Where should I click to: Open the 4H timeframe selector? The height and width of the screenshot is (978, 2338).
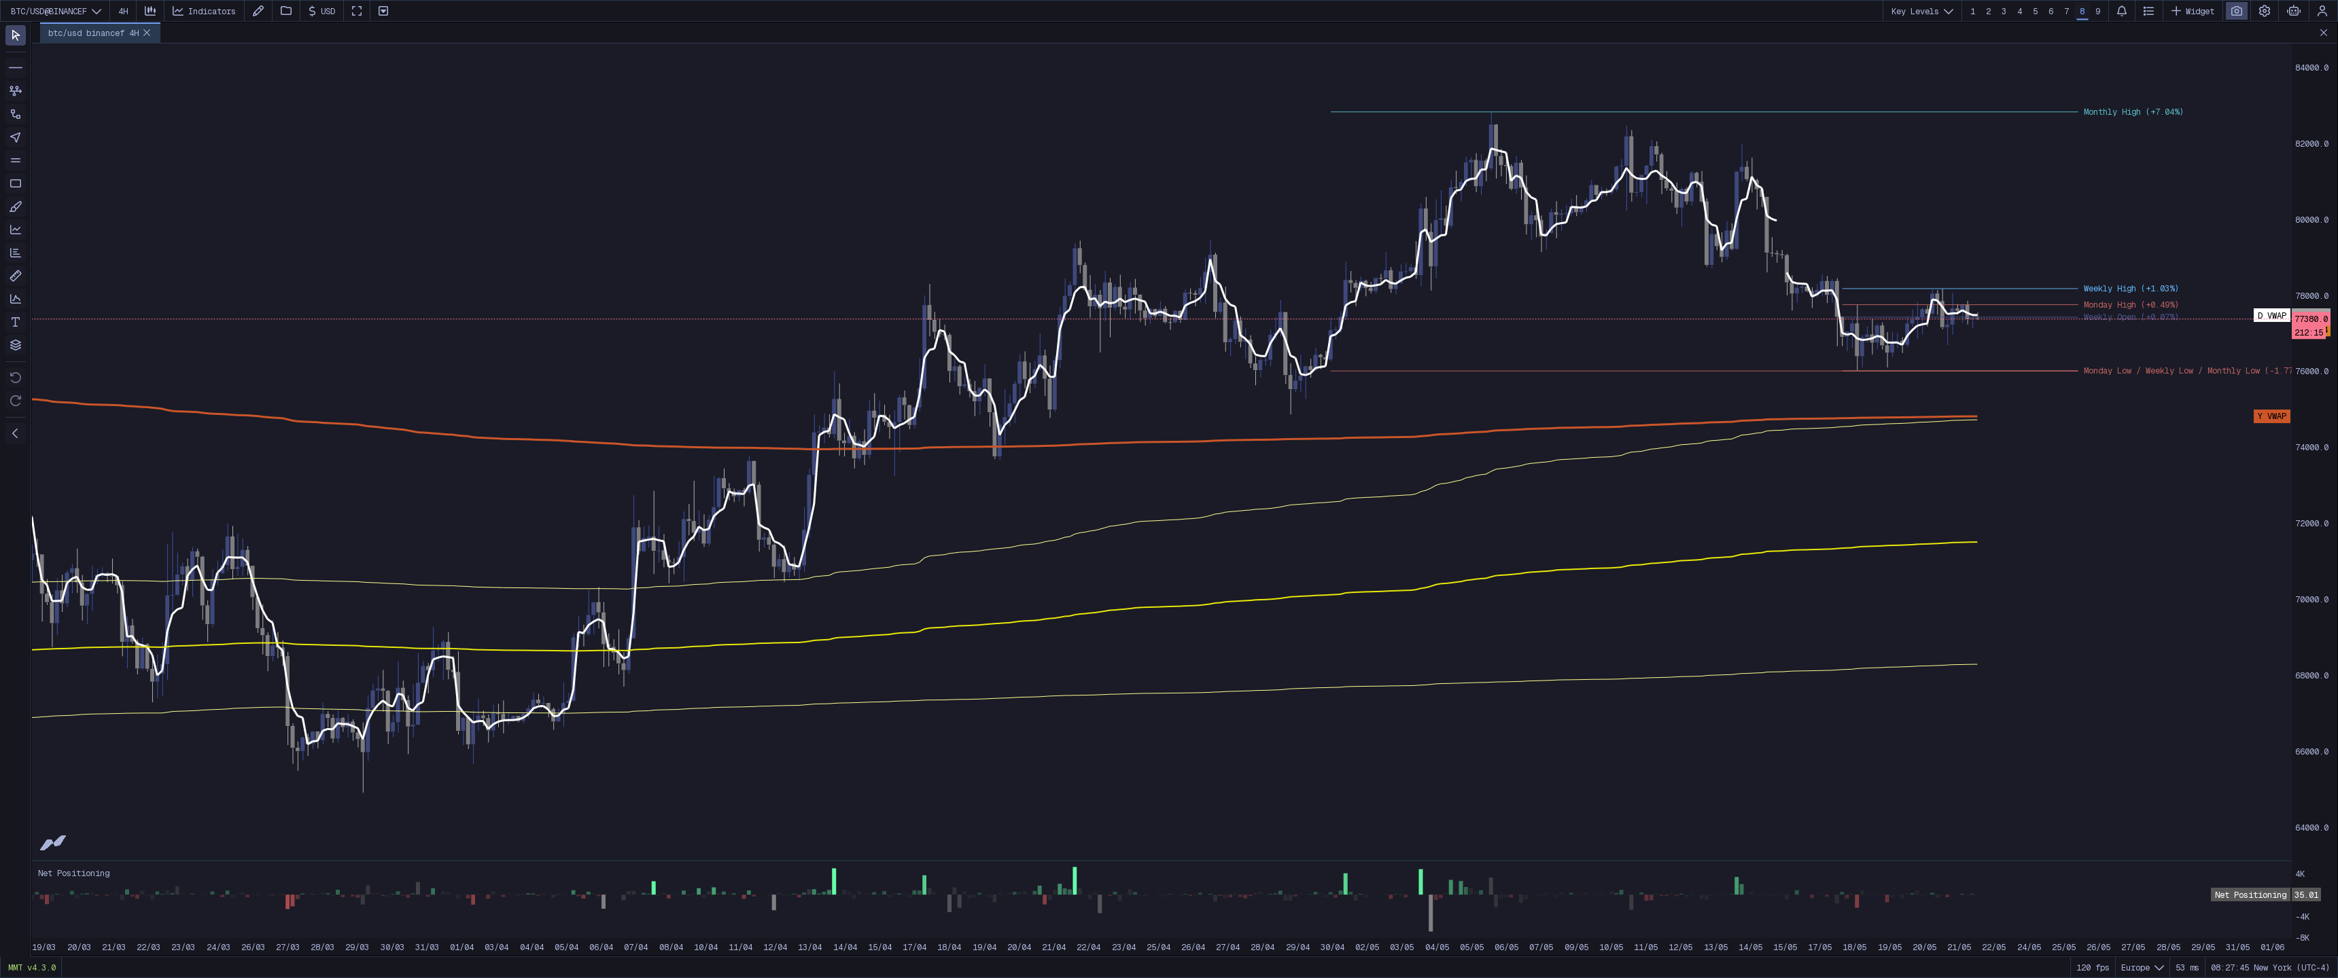click(x=124, y=11)
